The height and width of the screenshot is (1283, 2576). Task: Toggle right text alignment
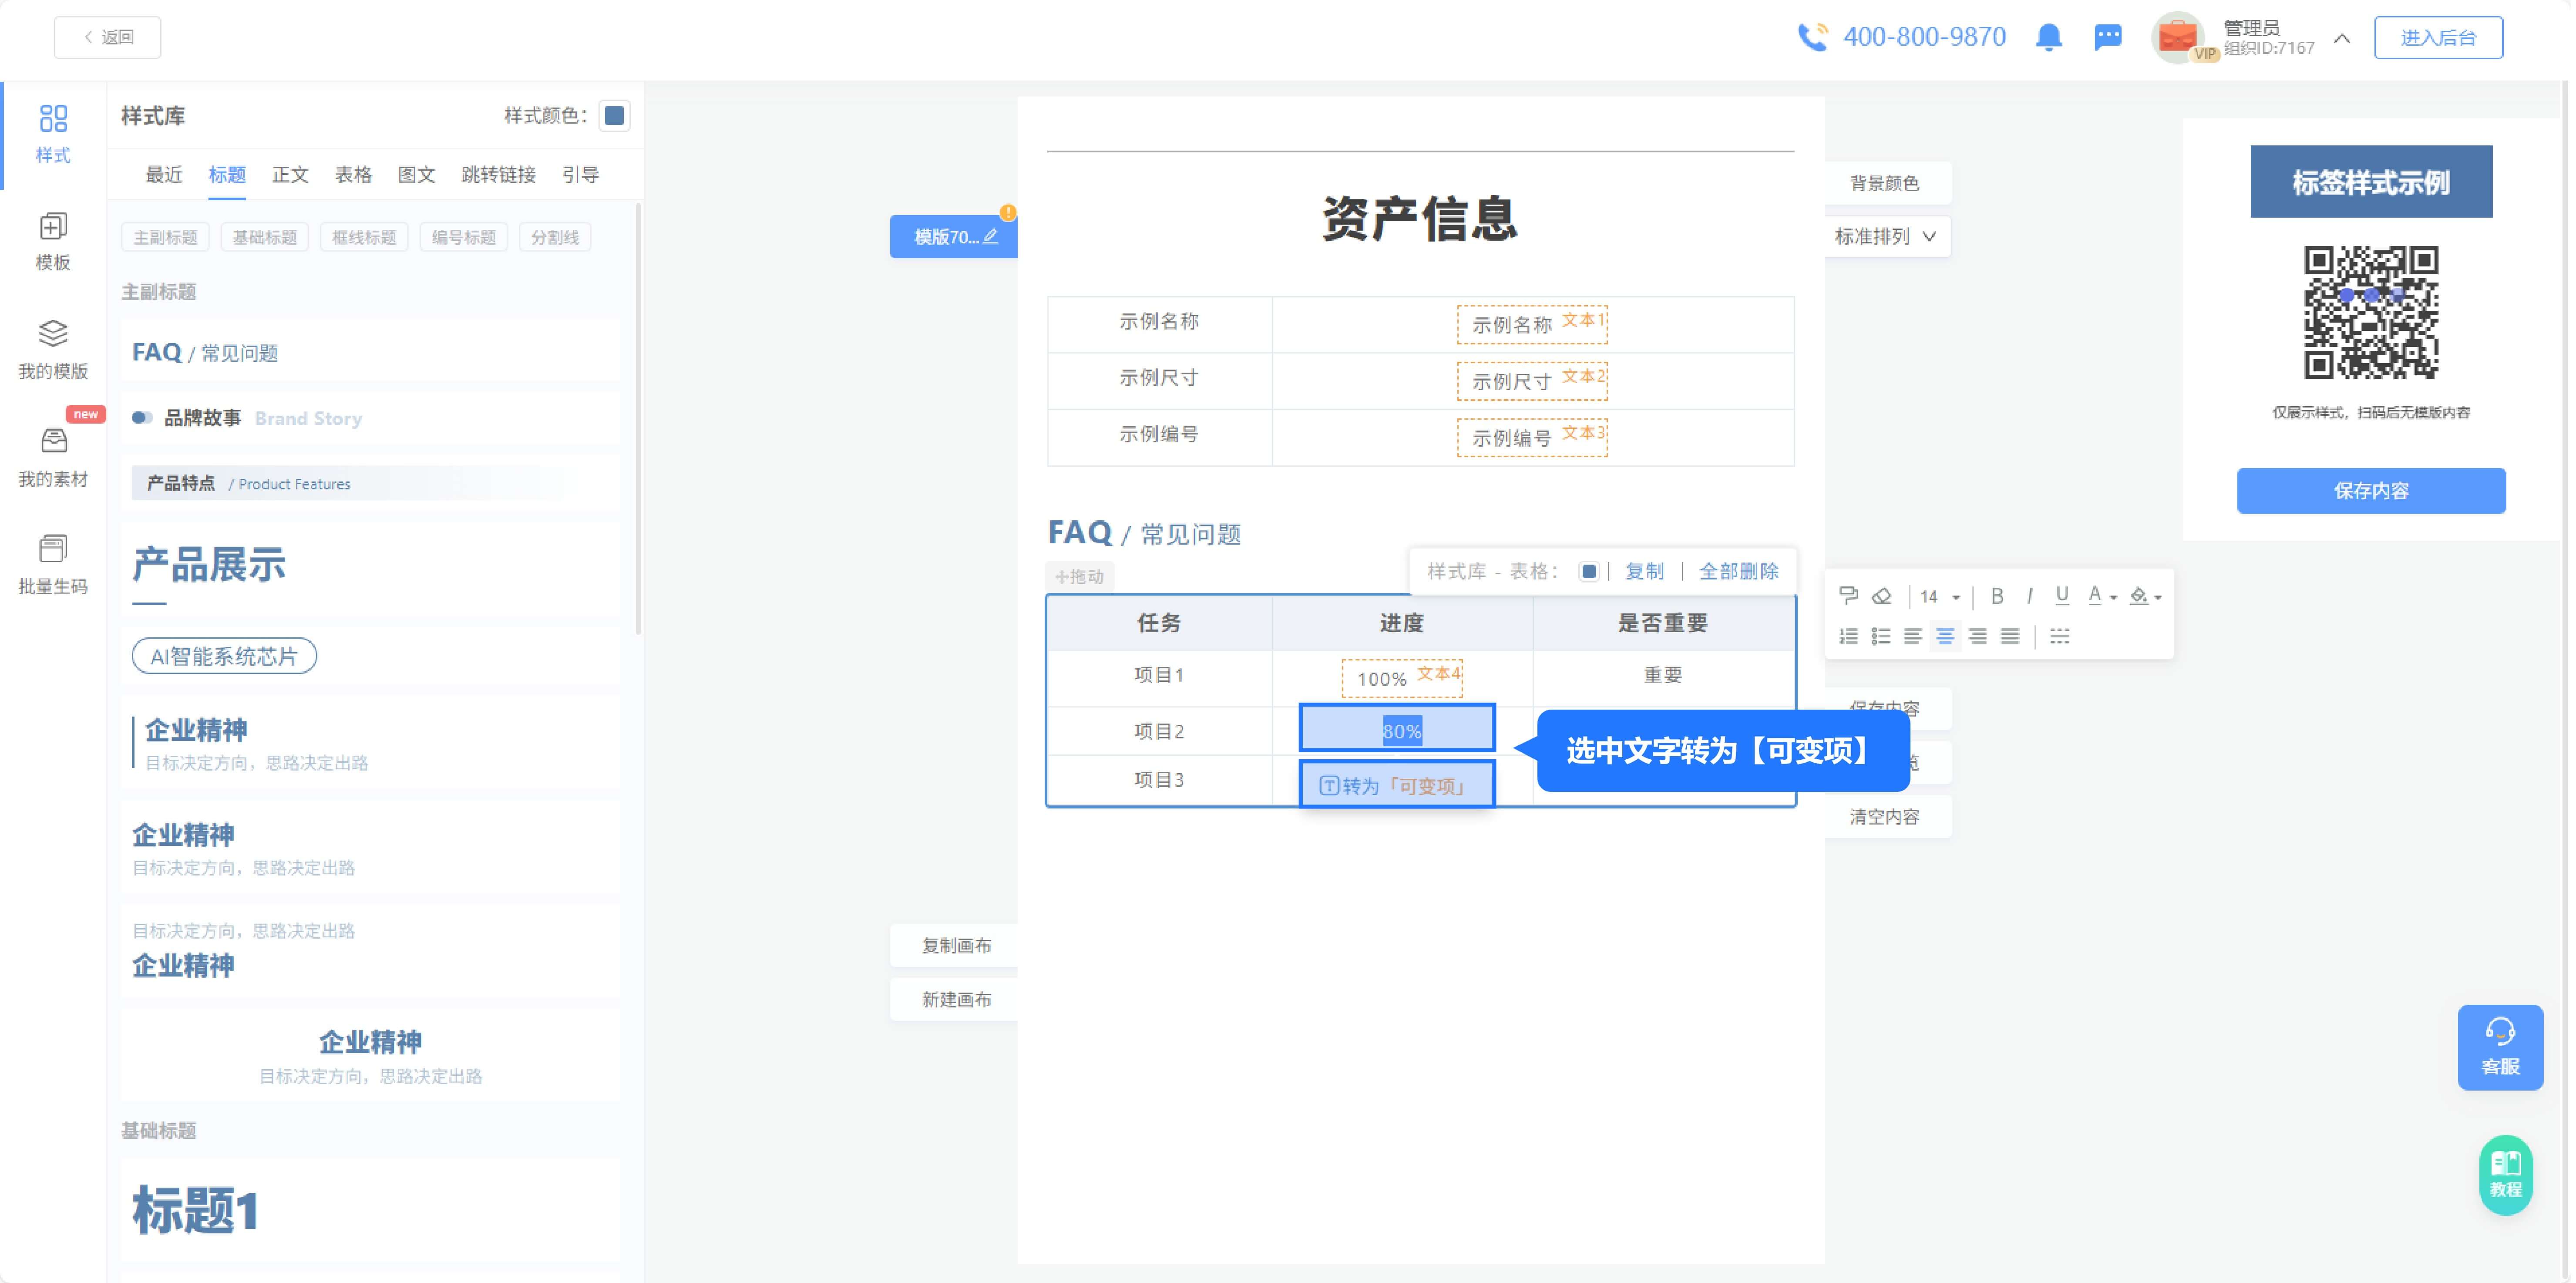pyautogui.click(x=1978, y=636)
